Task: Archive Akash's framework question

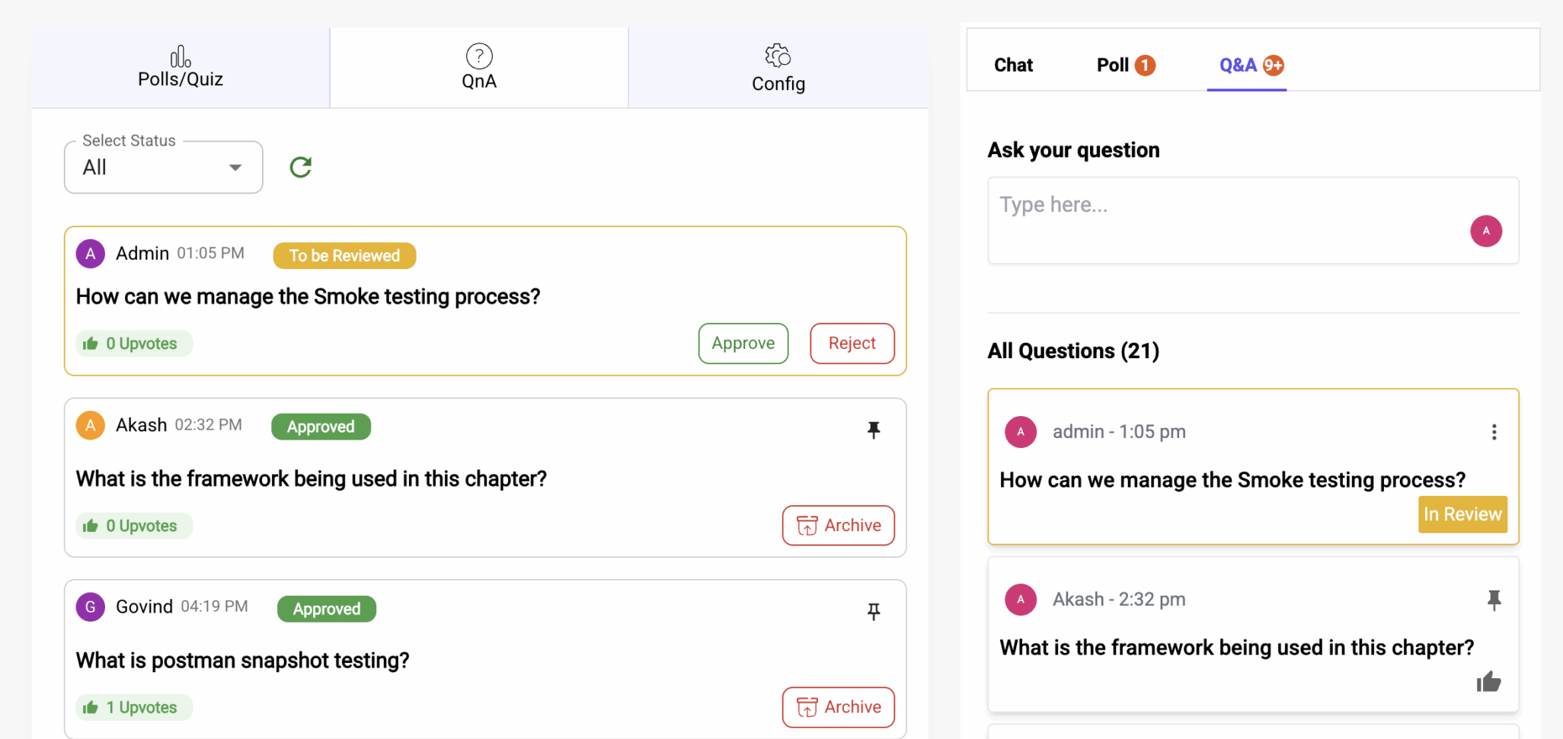Action: click(x=838, y=526)
